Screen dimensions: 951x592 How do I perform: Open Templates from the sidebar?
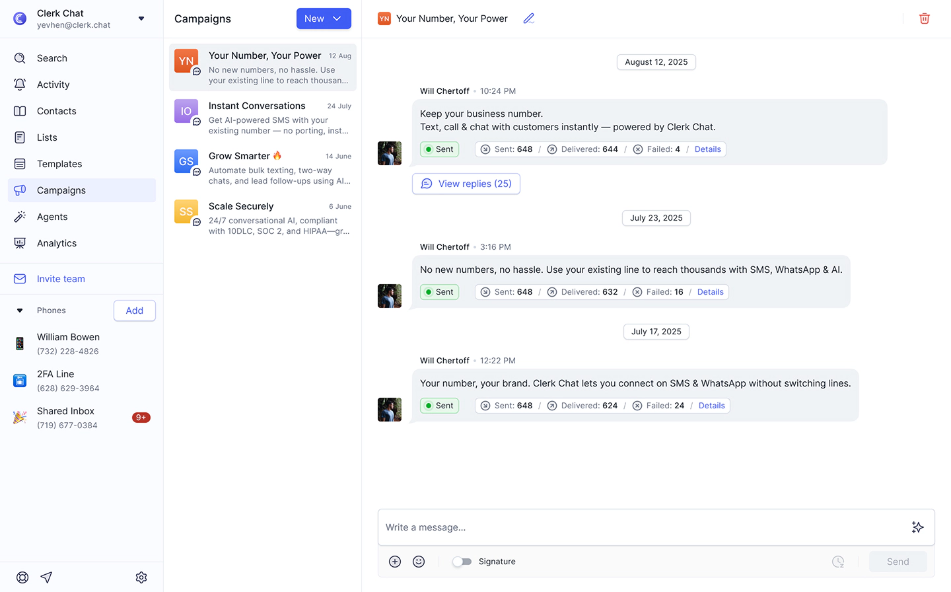[x=59, y=164]
